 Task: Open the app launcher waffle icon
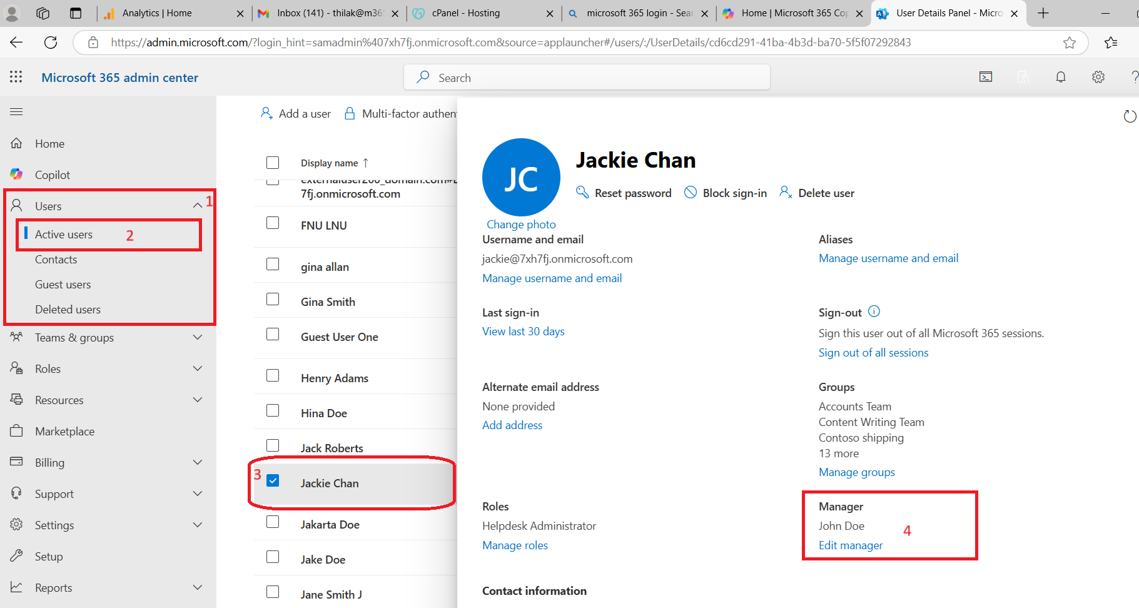16,77
